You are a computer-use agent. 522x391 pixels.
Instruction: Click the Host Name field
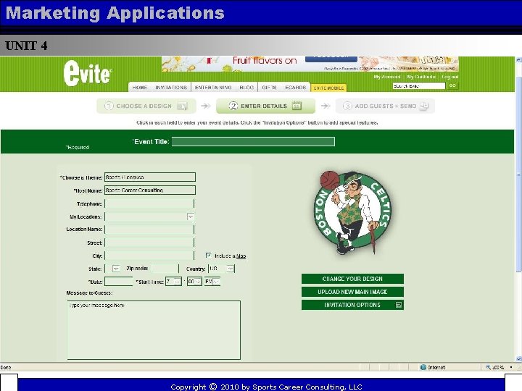(150, 190)
